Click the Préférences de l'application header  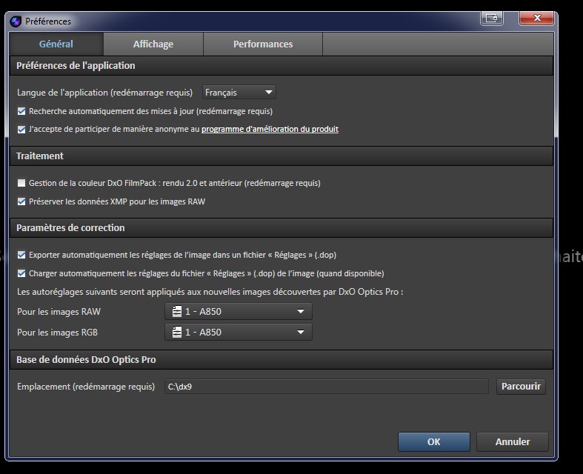281,66
